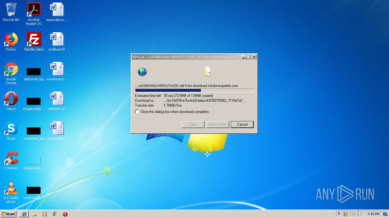Open volume control tray icon
This screenshot has height=218, width=389.
[x=353, y=214]
